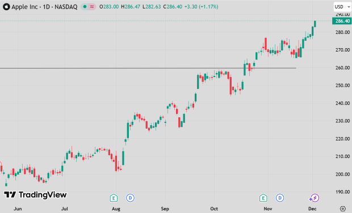This screenshot has width=352, height=213.
Task: Open chart settings gear icon
Action: [x=343, y=208]
